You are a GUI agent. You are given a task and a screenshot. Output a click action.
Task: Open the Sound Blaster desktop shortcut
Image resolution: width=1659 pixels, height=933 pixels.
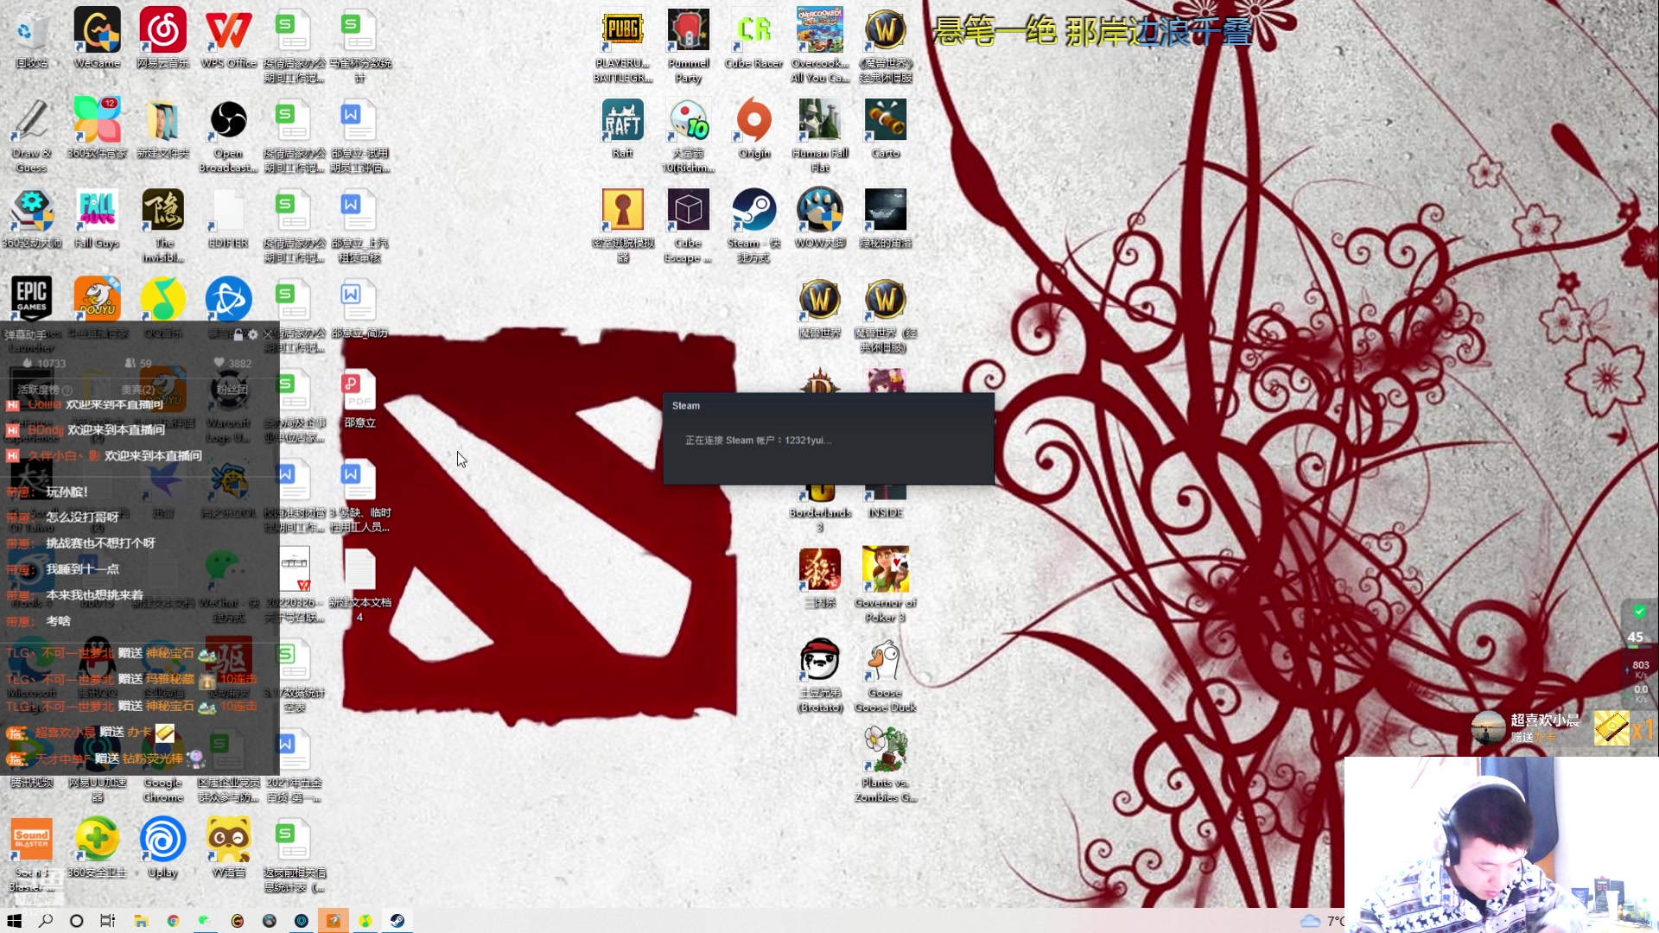click(x=32, y=854)
